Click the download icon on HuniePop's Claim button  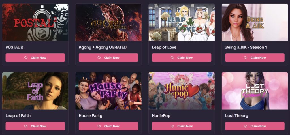point(172,126)
